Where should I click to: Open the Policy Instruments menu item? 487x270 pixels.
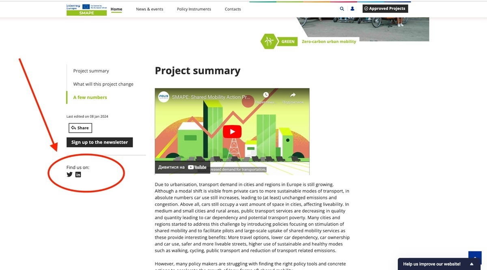click(194, 9)
